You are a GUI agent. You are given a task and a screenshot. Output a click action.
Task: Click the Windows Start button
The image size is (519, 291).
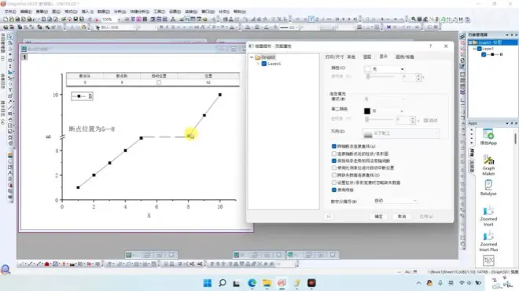point(208,283)
